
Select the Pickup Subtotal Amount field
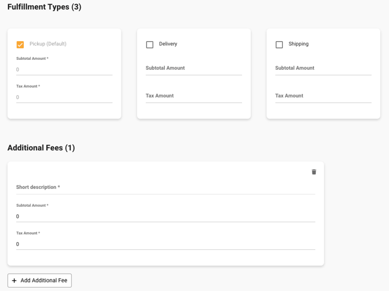coord(64,70)
